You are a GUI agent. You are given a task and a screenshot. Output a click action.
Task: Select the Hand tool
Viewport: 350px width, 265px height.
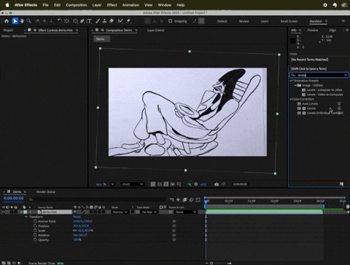[x=22, y=21]
